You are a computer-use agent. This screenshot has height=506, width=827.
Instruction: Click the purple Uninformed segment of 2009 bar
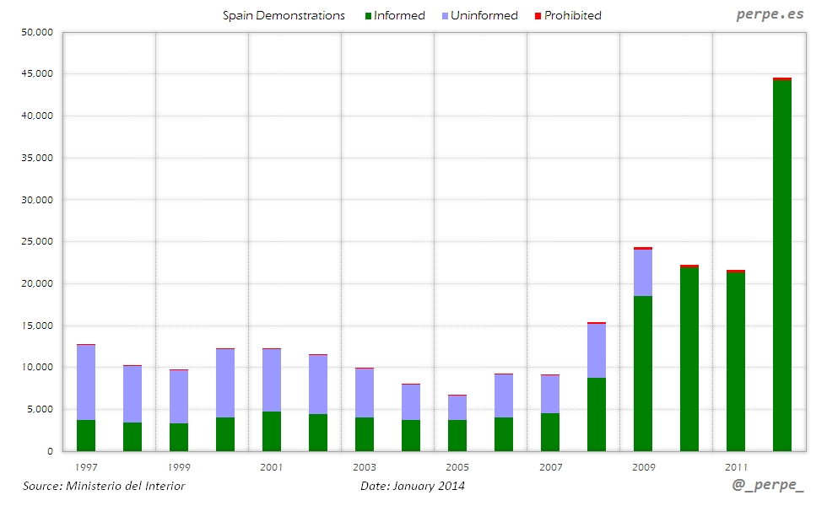(x=643, y=272)
